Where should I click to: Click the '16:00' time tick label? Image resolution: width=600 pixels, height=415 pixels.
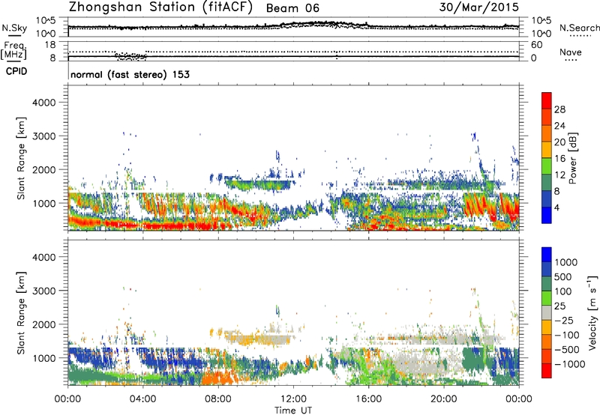point(368,399)
